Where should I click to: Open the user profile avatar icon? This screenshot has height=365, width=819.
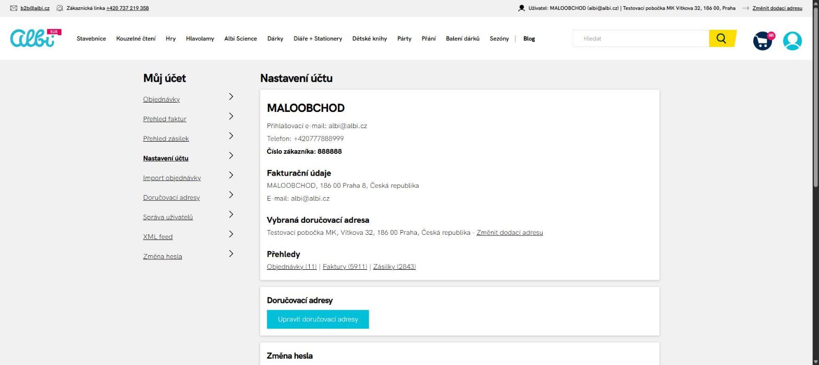[792, 41]
